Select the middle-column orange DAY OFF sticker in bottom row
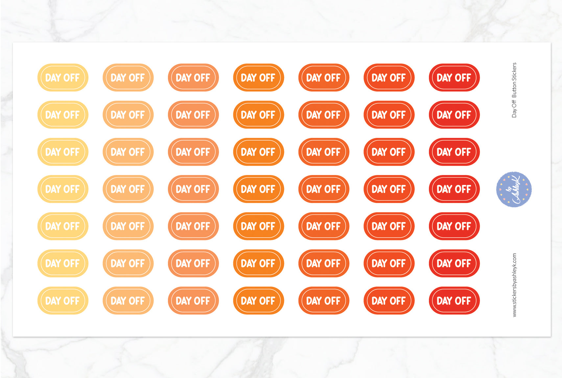562x378 pixels. [x=258, y=301]
